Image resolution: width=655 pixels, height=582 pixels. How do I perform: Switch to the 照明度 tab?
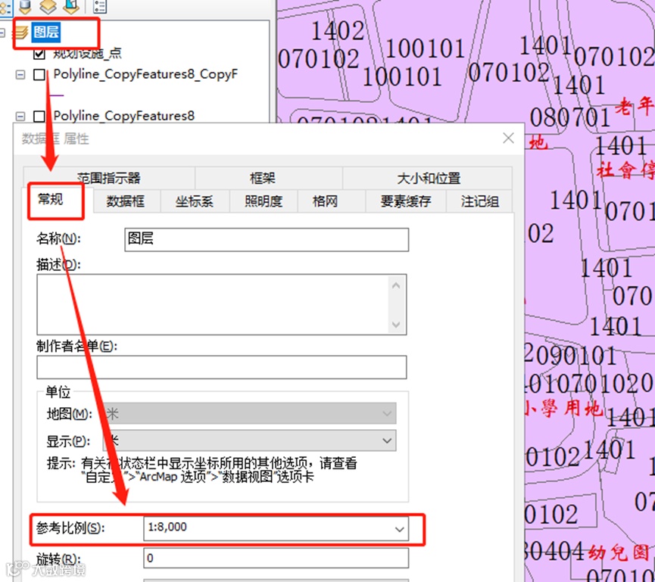pos(264,201)
